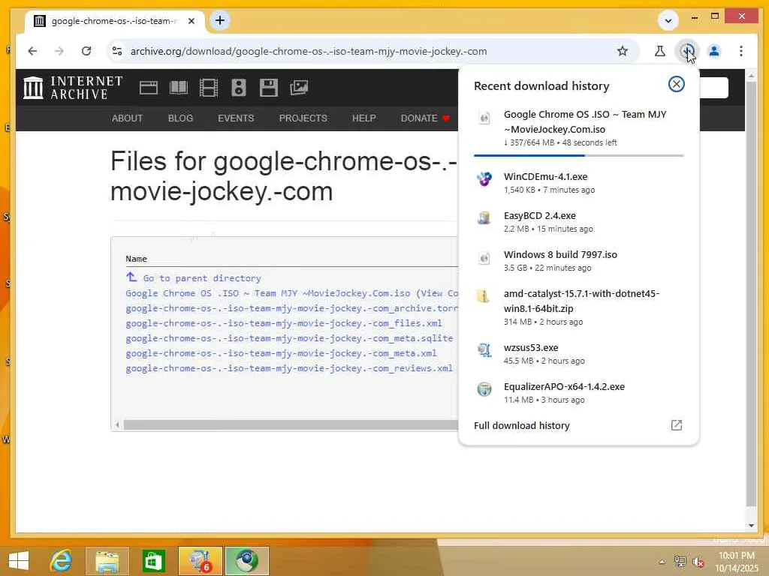Image resolution: width=769 pixels, height=576 pixels.
Task: Expand the tab search dropdown
Action: 668,20
